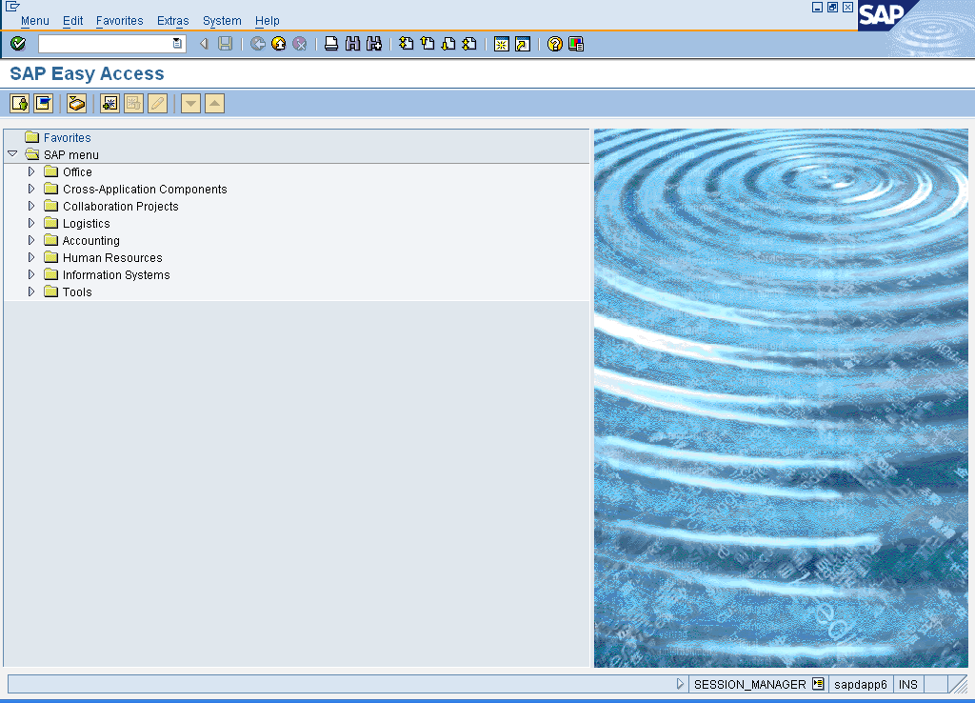Click the Move Favorites Up arrow icon
The width and height of the screenshot is (975, 703).
click(x=214, y=103)
